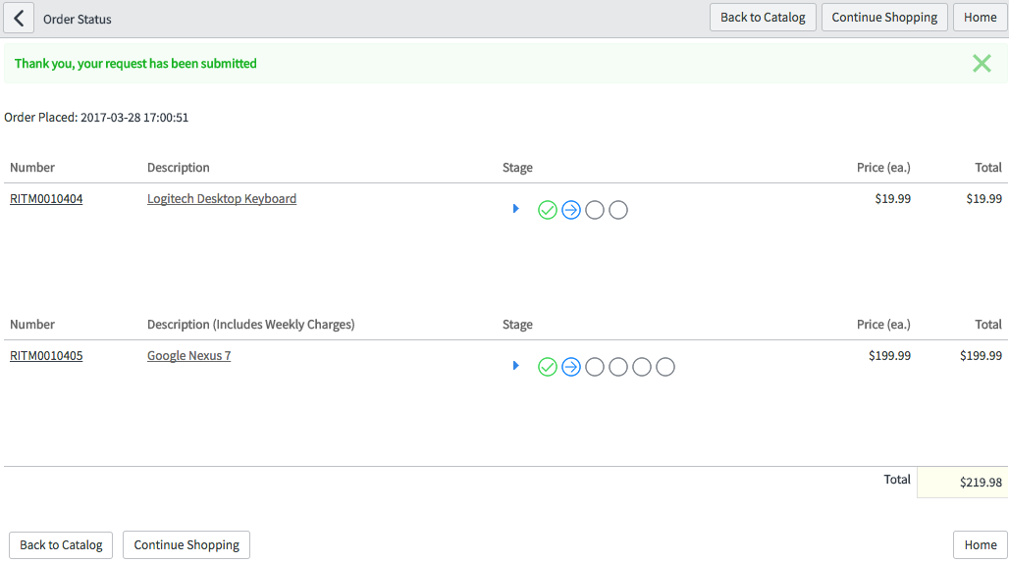The height and width of the screenshot is (563, 1009).
Task: Click the last pending stage circle for Google Nexus 7
Action: point(665,367)
